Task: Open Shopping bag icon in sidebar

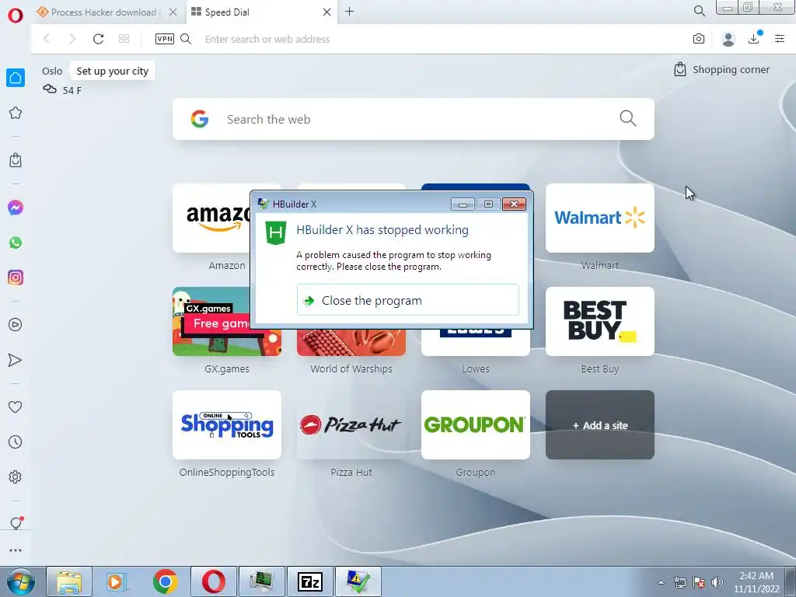Action: pyautogui.click(x=16, y=160)
